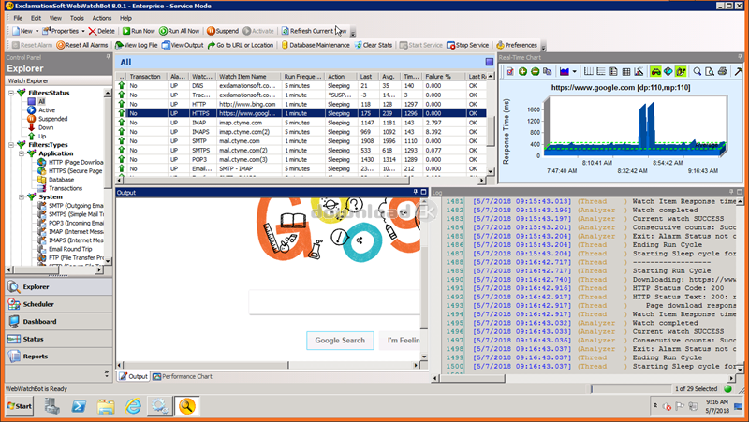Image resolution: width=749 pixels, height=422 pixels.
Task: Open the Reports navigation pane
Action: tap(59, 357)
